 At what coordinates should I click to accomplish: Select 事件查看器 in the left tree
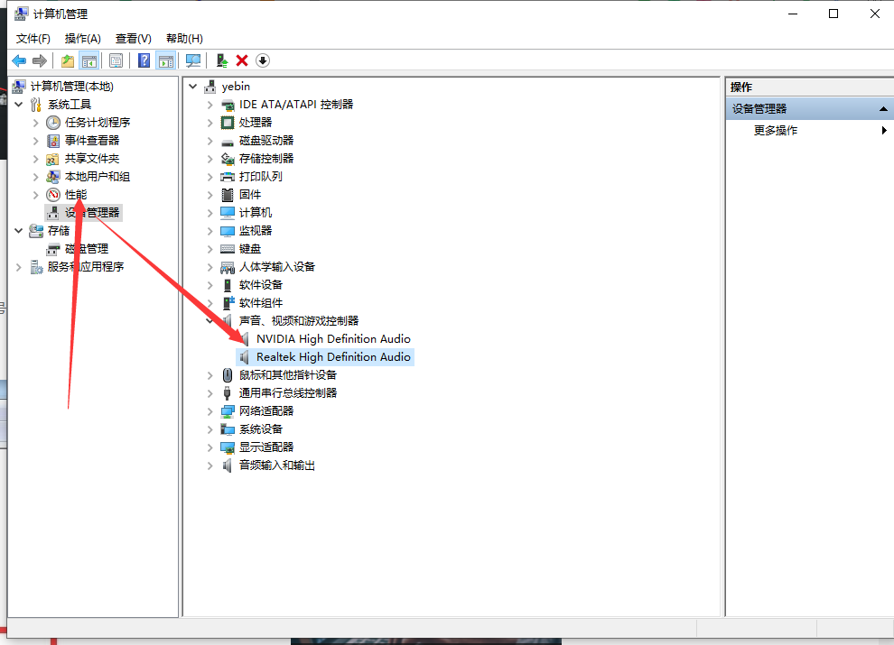[x=91, y=141]
